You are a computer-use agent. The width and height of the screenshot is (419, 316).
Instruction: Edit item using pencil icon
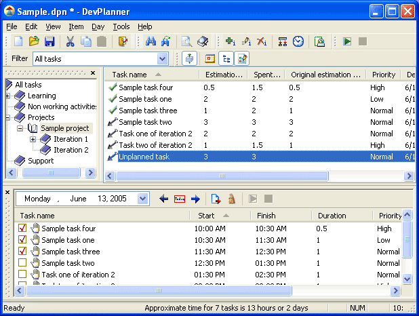tap(246, 41)
